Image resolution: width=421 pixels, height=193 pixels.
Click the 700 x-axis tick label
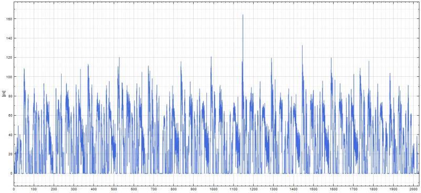coord(154,189)
